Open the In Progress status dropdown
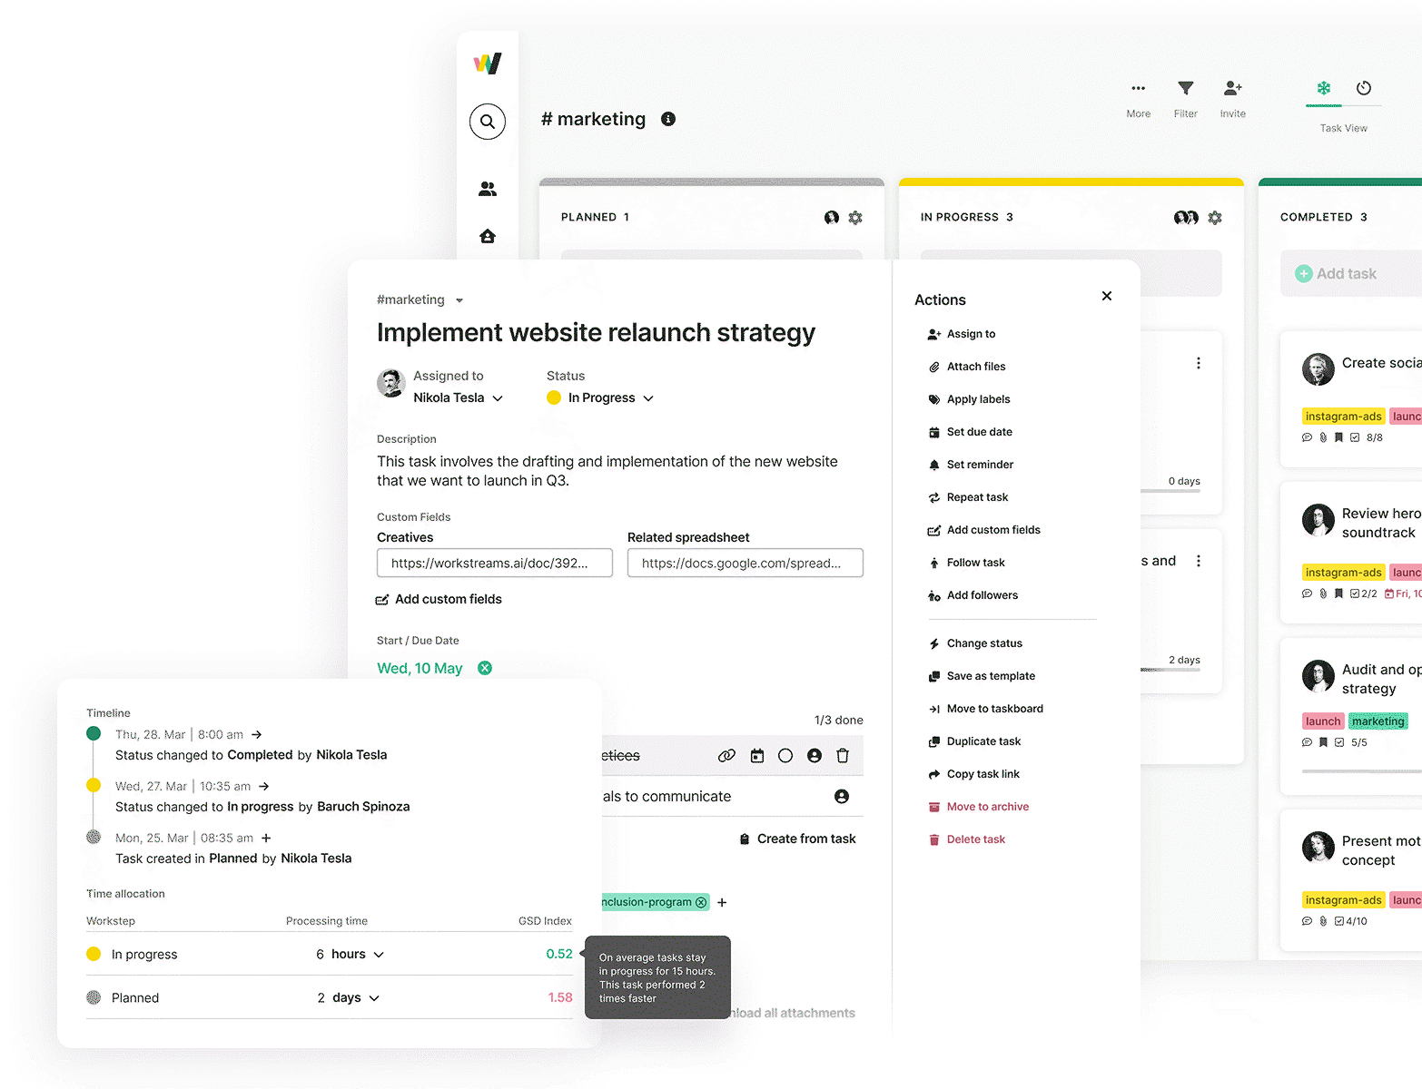Image resolution: width=1422 pixels, height=1089 pixels. point(647,398)
